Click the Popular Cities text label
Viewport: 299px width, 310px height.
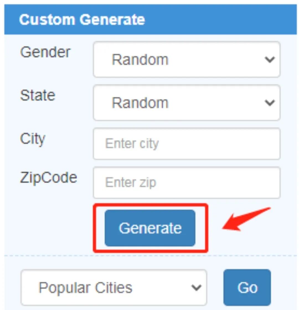86,288
